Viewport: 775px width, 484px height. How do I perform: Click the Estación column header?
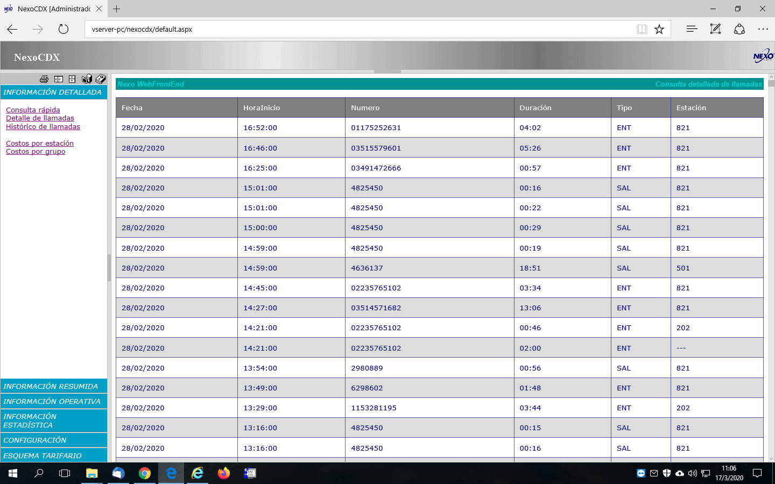click(x=717, y=108)
